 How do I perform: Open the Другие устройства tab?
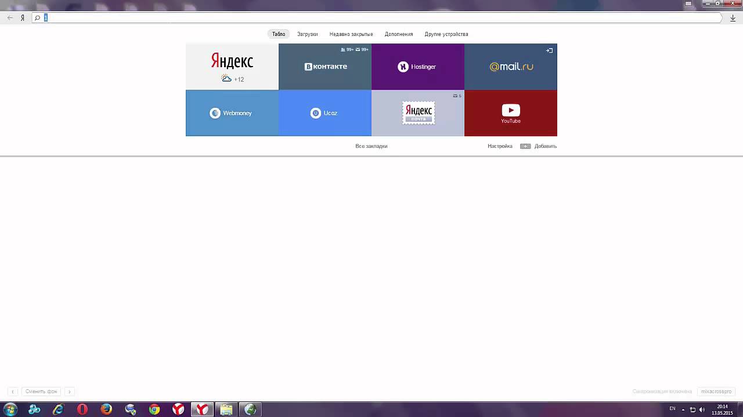tap(446, 34)
